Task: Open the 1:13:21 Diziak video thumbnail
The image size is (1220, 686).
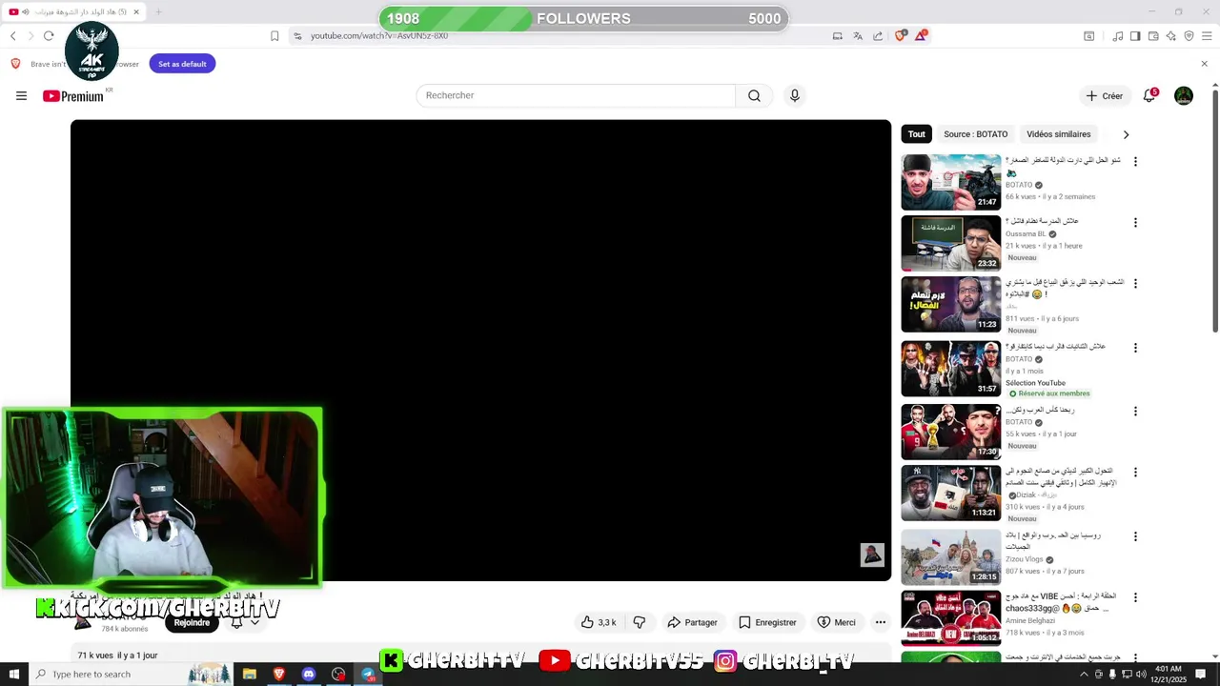Action: (950, 493)
